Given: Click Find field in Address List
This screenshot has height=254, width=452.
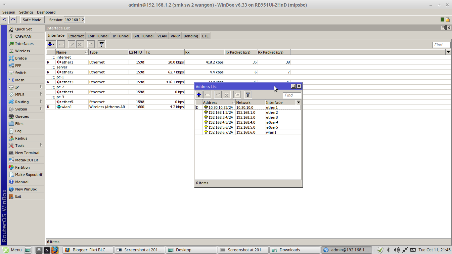Looking at the screenshot, I should pyautogui.click(x=292, y=95).
